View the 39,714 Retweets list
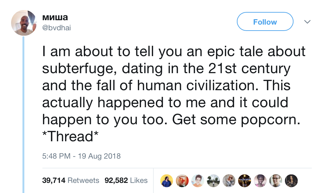This screenshot has width=327, height=193. click(71, 180)
